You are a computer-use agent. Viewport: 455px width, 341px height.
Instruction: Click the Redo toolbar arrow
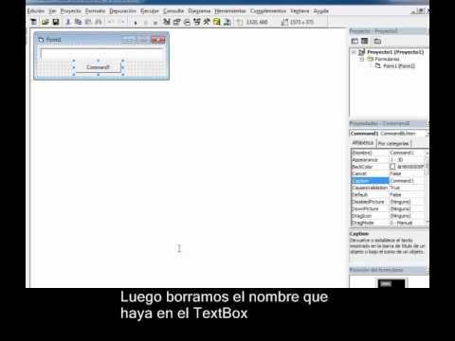point(121,22)
